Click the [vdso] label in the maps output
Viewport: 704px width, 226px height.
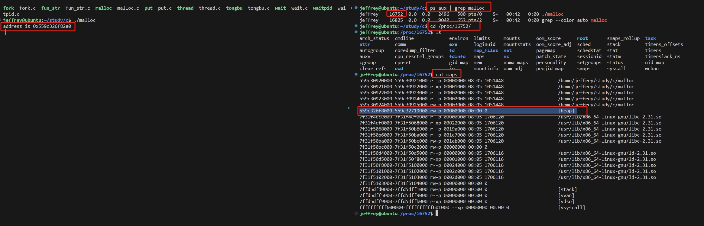pyautogui.click(x=566, y=202)
